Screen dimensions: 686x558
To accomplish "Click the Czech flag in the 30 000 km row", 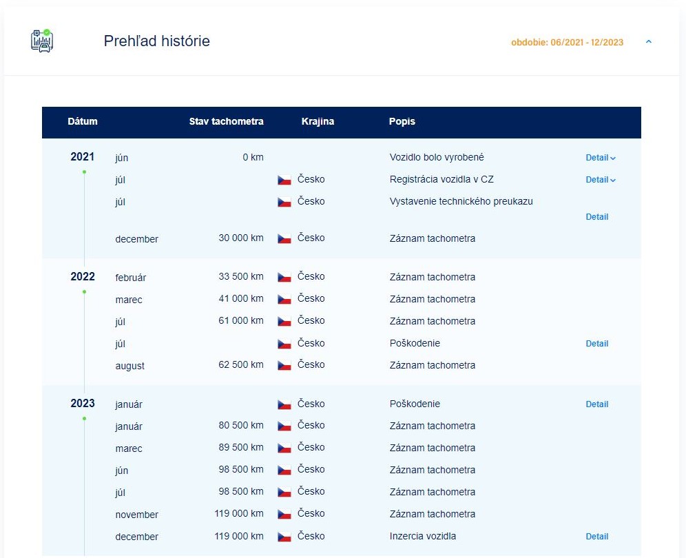I will (284, 238).
